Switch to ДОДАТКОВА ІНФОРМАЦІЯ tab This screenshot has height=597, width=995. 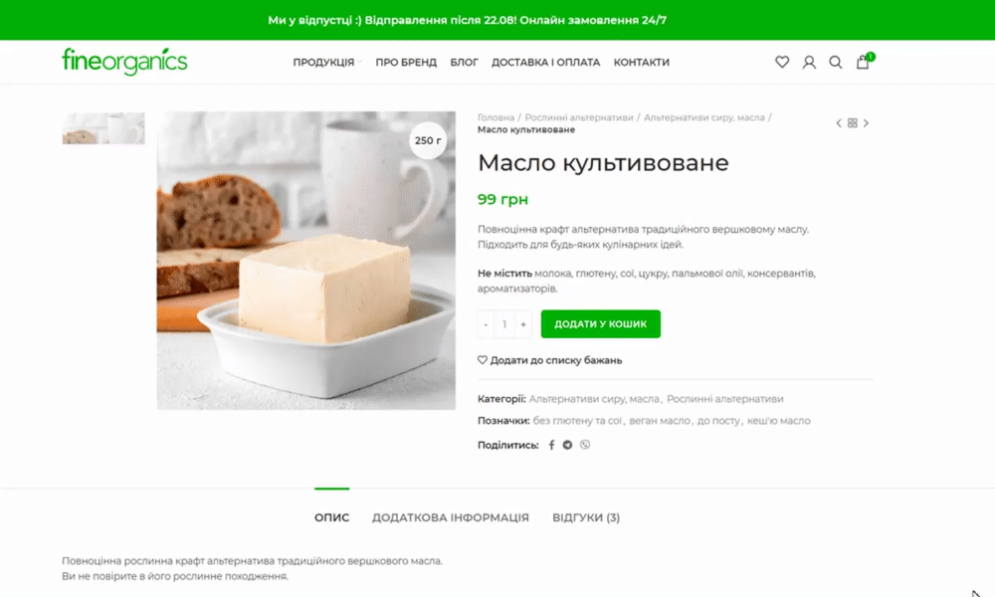click(x=451, y=517)
